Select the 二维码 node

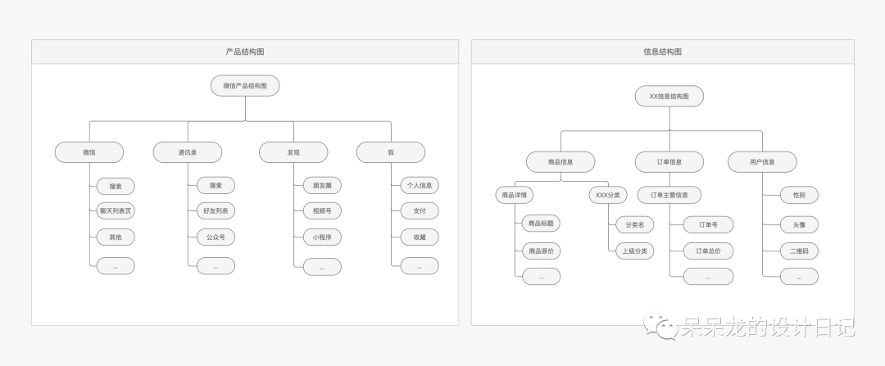pyautogui.click(x=799, y=251)
